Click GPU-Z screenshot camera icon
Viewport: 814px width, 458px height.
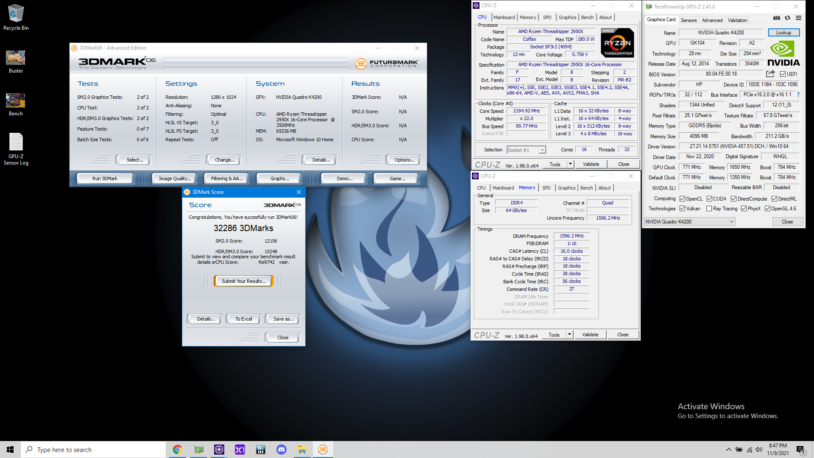click(776, 18)
